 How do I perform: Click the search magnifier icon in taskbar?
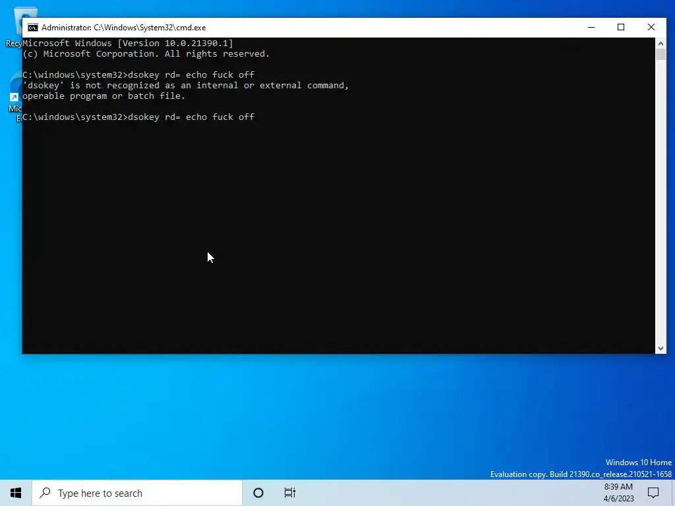coord(45,493)
